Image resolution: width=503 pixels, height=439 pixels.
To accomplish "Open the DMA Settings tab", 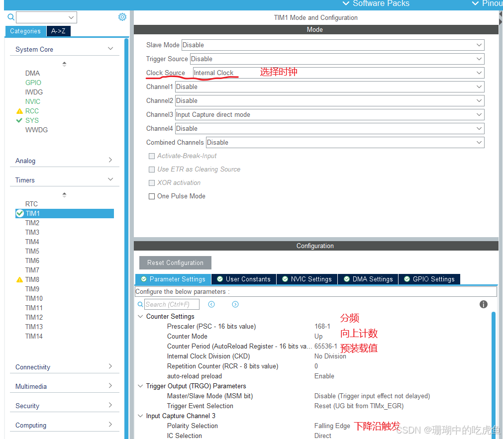I will coord(368,279).
